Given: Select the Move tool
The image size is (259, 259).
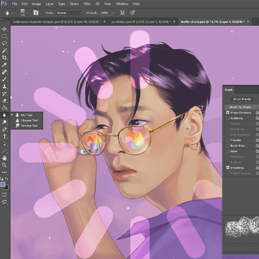Looking at the screenshot, I should [x=4, y=29].
